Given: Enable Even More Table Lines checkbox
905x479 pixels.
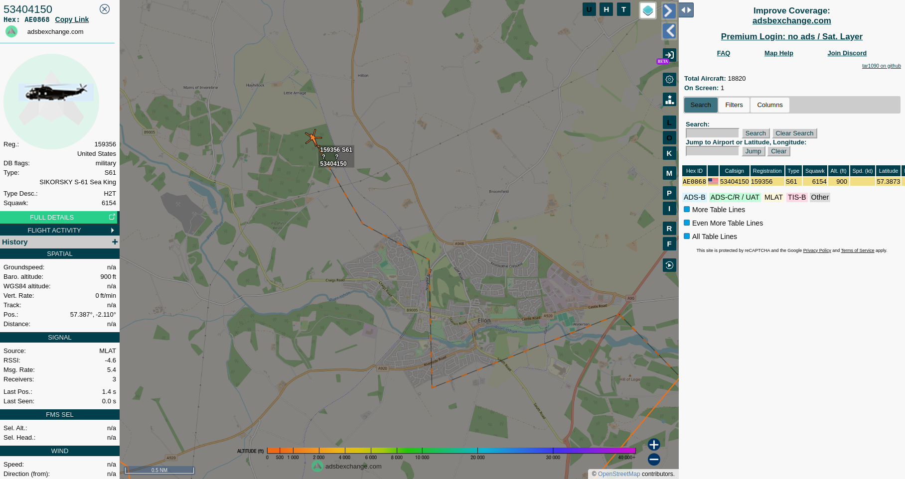Looking at the screenshot, I should (x=687, y=223).
